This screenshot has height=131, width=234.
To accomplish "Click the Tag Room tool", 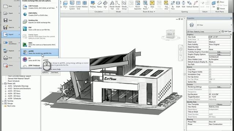I will [145, 5].
